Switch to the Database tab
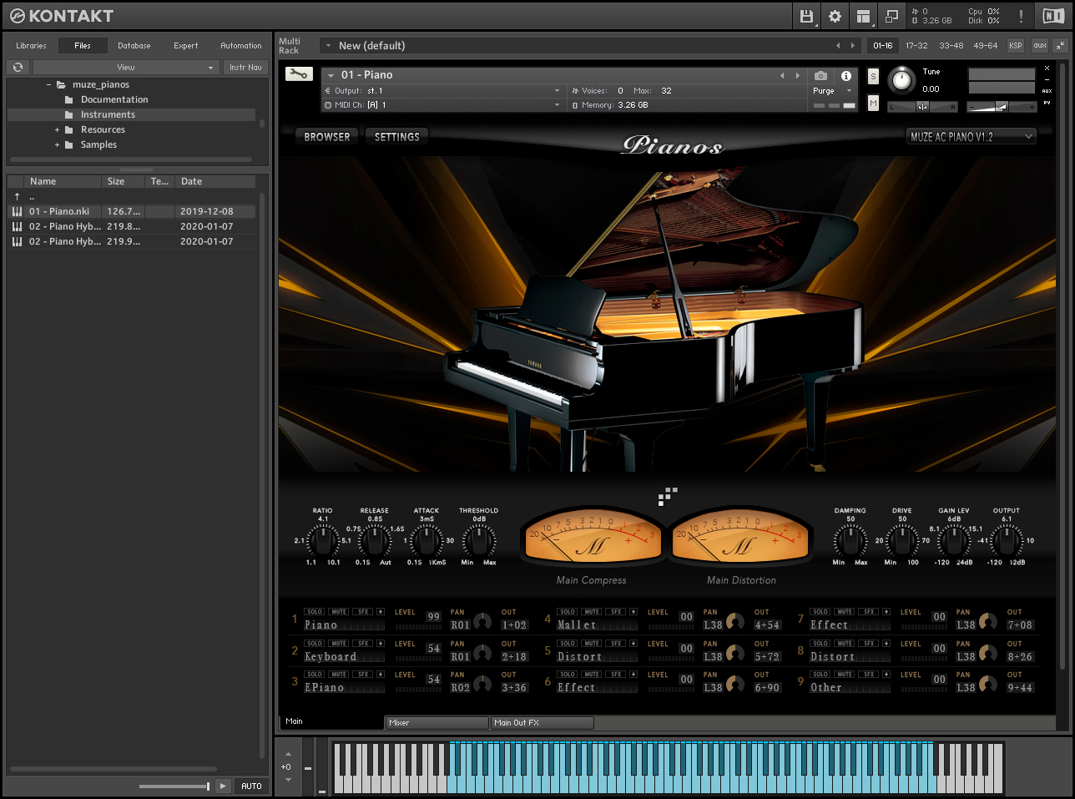This screenshot has width=1075, height=799. coord(134,46)
